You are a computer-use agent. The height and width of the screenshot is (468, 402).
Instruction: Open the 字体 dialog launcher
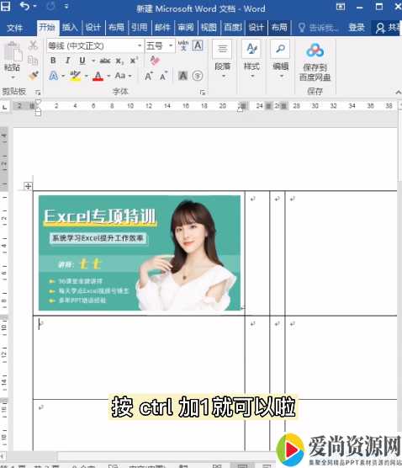[203, 93]
